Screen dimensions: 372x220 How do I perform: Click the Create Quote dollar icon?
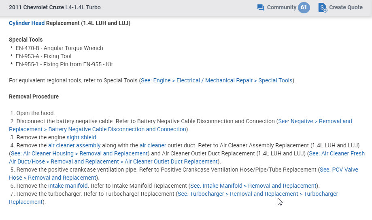coord(322,8)
